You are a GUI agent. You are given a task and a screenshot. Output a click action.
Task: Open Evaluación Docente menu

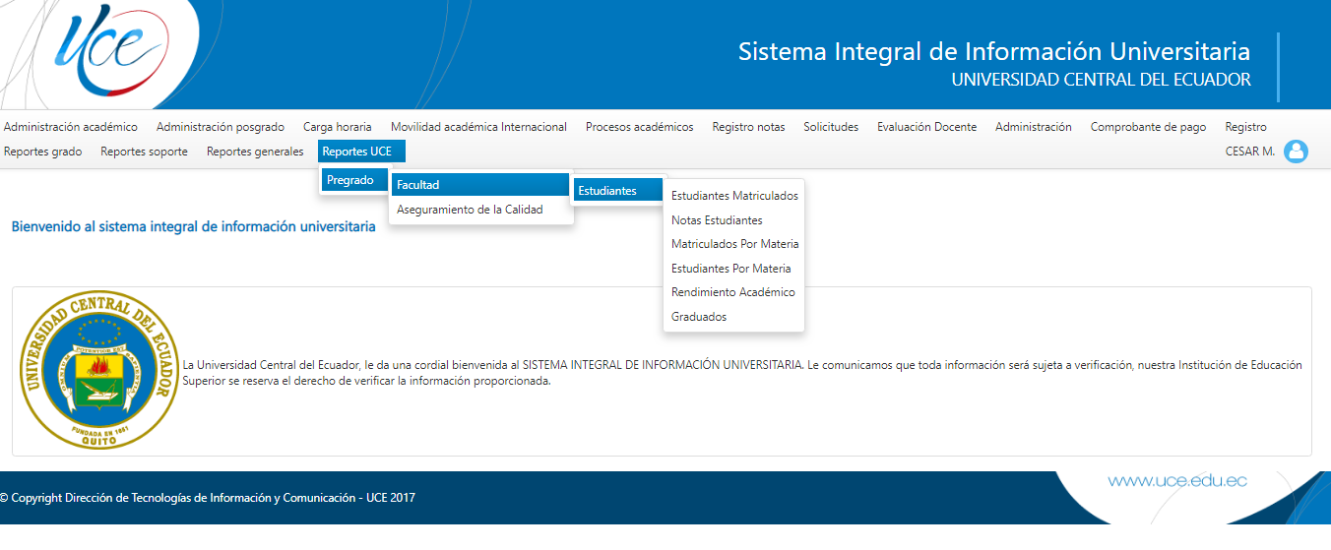pyautogui.click(x=927, y=127)
